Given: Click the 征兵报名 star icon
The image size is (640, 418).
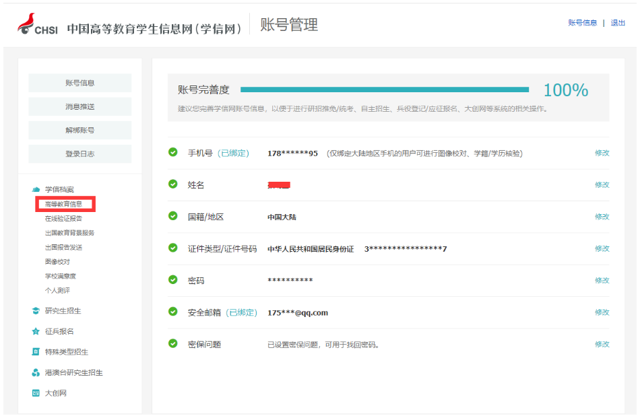Looking at the screenshot, I should (x=36, y=332).
